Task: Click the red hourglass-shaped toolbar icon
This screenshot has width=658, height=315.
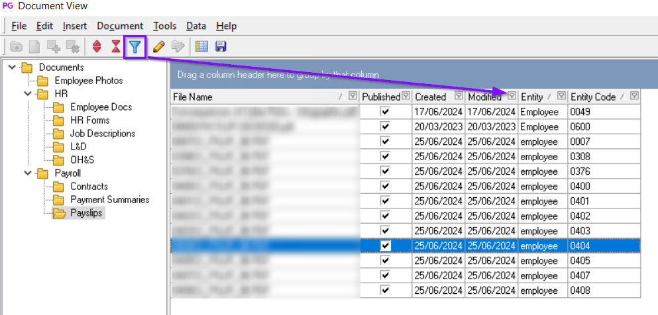Action: (x=116, y=46)
